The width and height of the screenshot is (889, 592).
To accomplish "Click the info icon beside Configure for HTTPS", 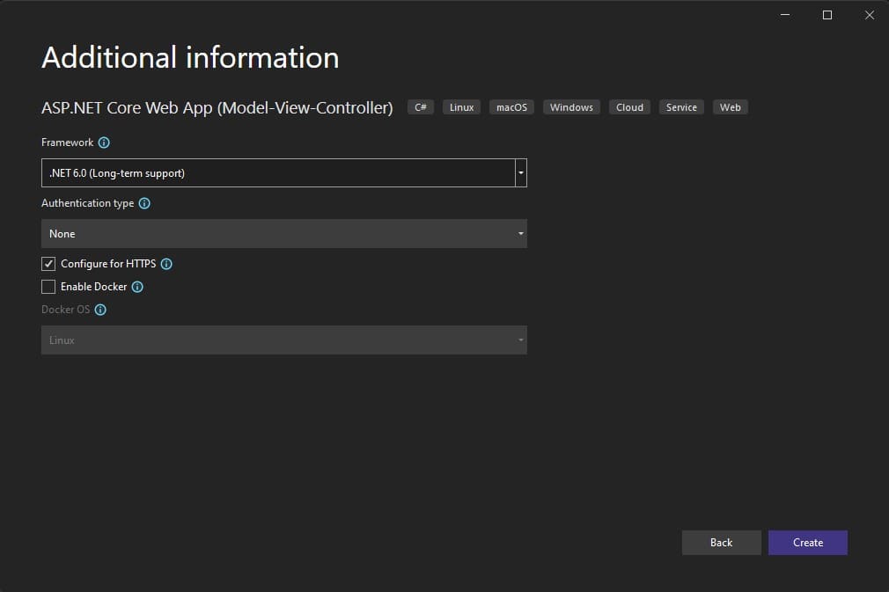I will tap(167, 264).
